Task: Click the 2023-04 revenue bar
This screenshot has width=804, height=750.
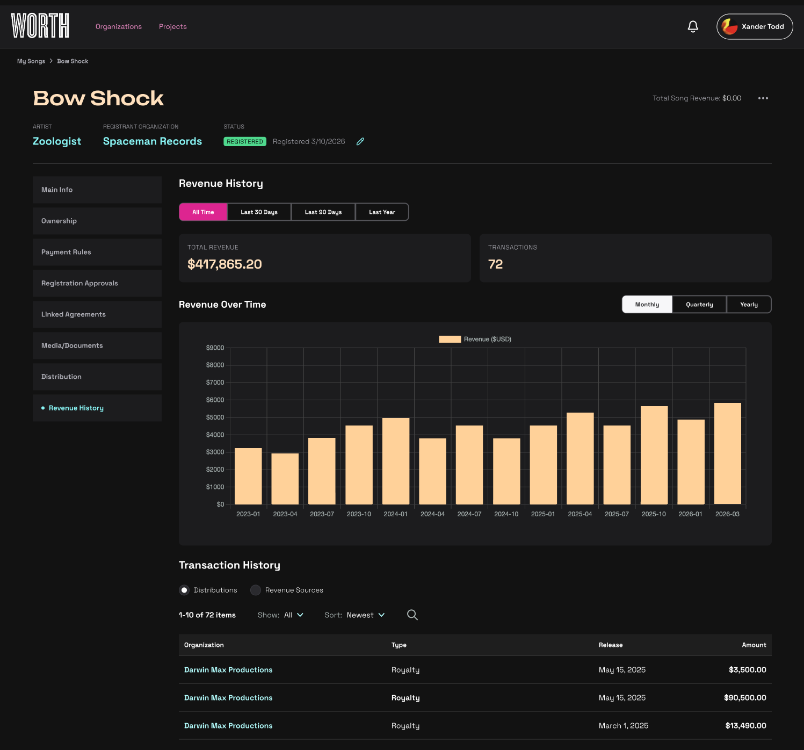Action: tap(285, 479)
